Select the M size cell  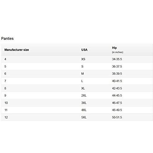[x=82, y=74]
